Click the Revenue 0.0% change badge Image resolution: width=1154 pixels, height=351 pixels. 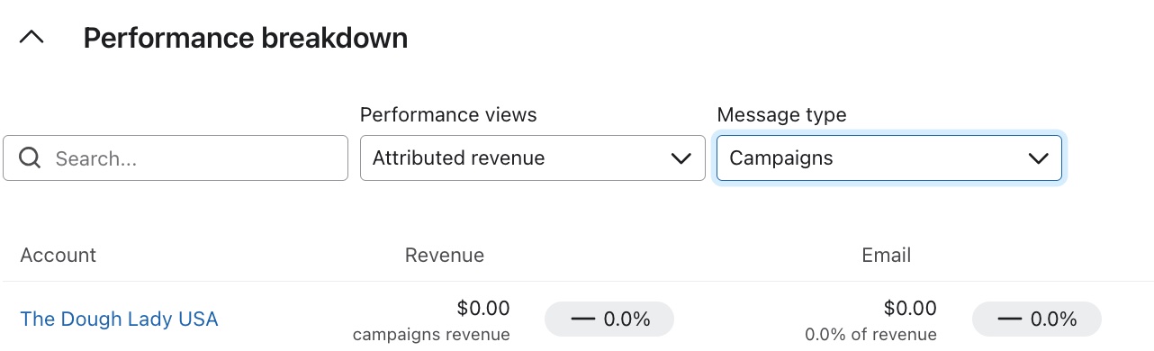tap(609, 319)
